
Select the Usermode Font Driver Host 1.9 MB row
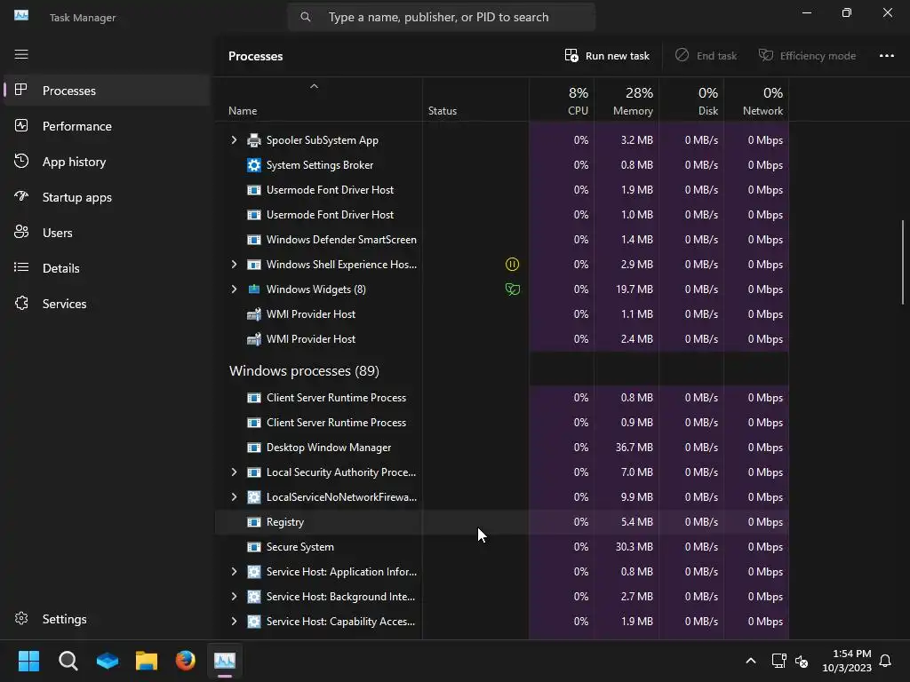502,190
